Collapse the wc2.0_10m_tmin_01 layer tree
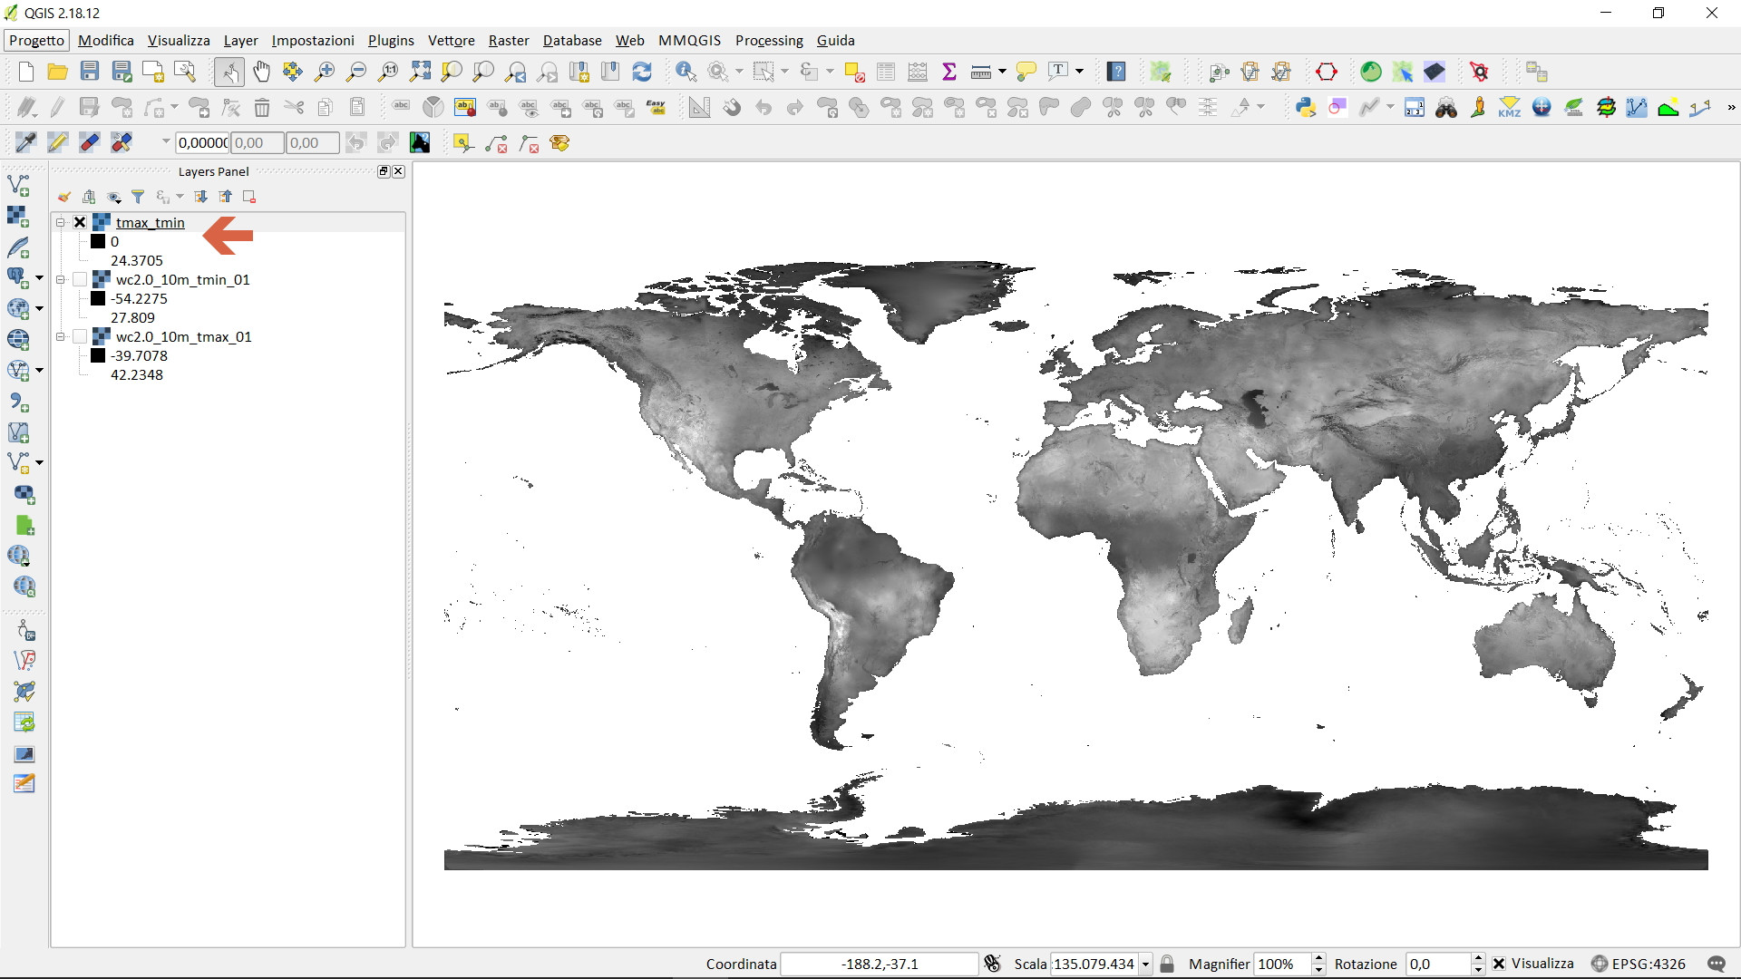The image size is (1741, 979). (x=61, y=279)
